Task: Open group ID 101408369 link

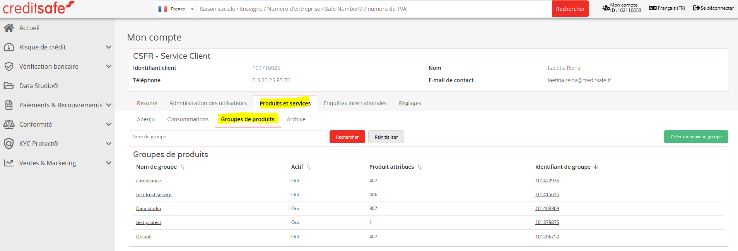Action: coord(547,209)
